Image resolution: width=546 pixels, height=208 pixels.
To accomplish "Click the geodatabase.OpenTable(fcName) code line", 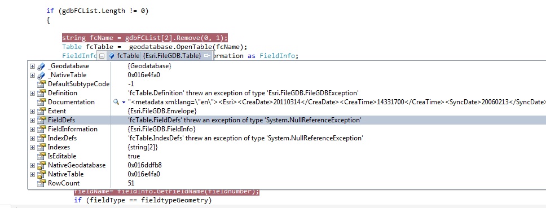I will coord(155,47).
